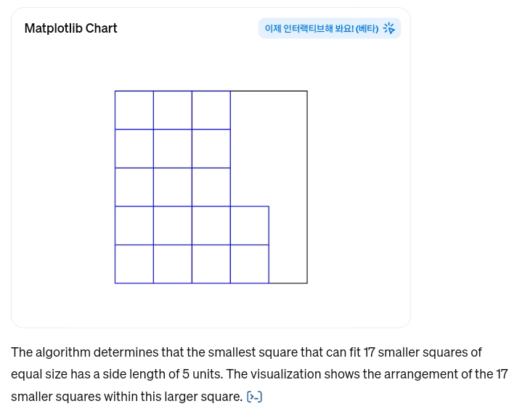Viewport: 525px width, 409px height.
Task: Click the center square of the upper three-by-three block
Action: coord(173,149)
